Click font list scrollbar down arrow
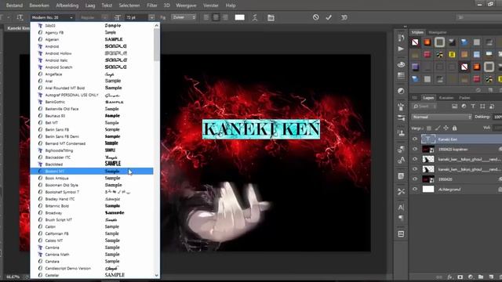The height and width of the screenshot is (282, 502). click(157, 275)
